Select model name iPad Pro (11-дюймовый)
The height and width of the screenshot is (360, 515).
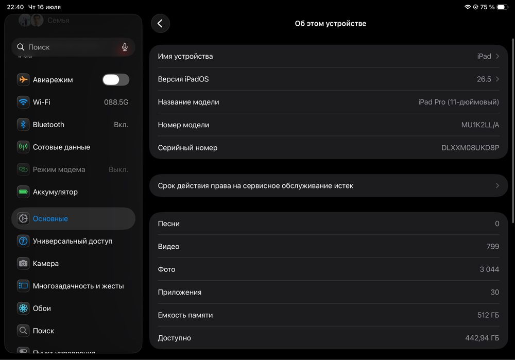point(458,102)
